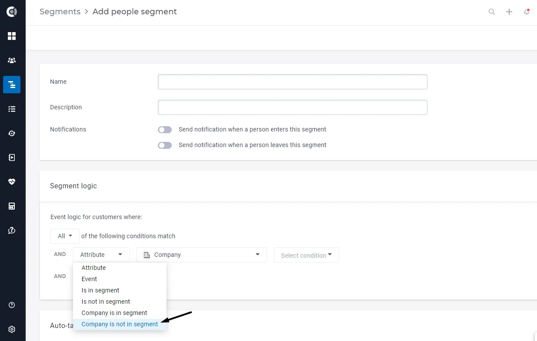Click into the Name input field
537x341 pixels.
(293, 82)
